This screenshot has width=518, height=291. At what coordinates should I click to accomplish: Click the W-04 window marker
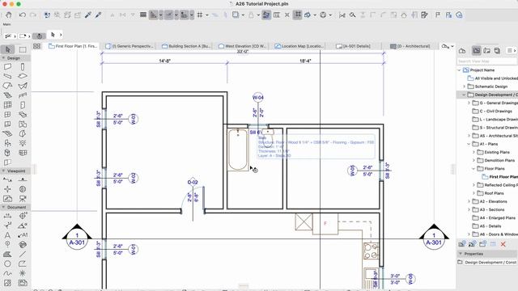257,98
